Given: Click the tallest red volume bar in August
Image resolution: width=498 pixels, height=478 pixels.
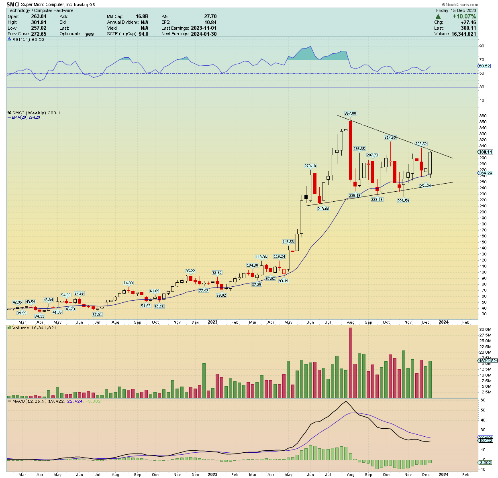Looking at the screenshot, I should tap(351, 363).
